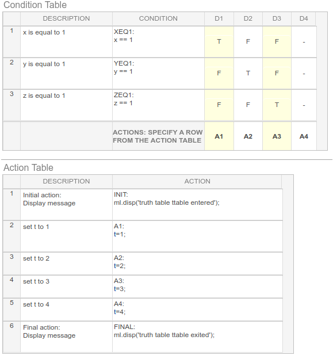The image size is (333, 363).
Task: Select the D3 column header
Action: (x=277, y=18)
